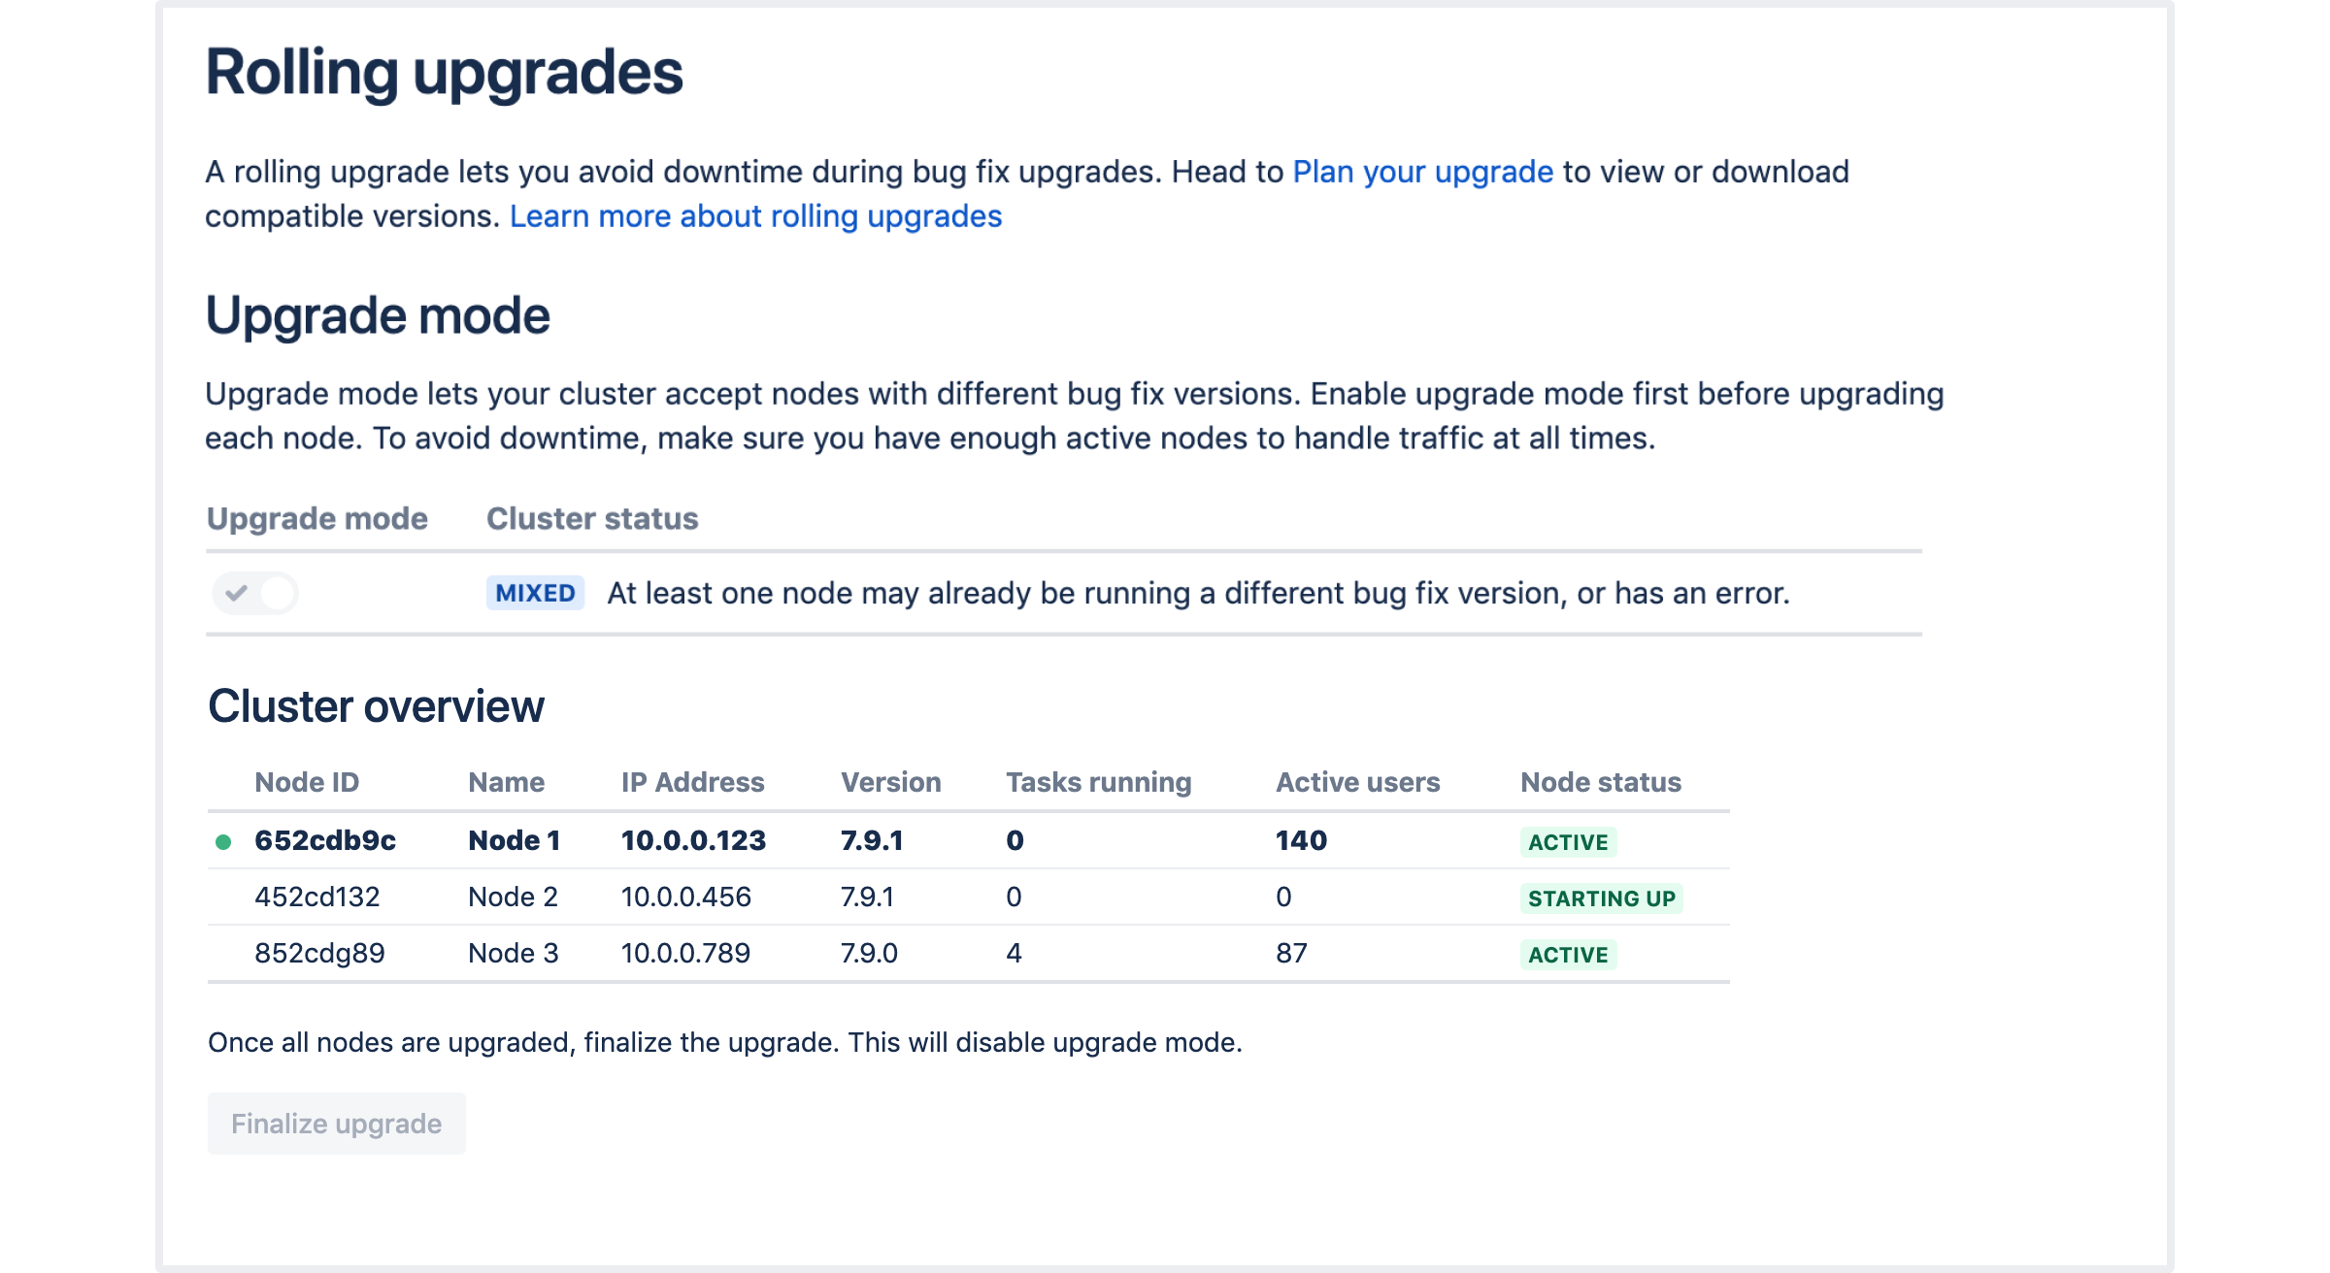Select node ID 852cdg89 row

coord(319,954)
